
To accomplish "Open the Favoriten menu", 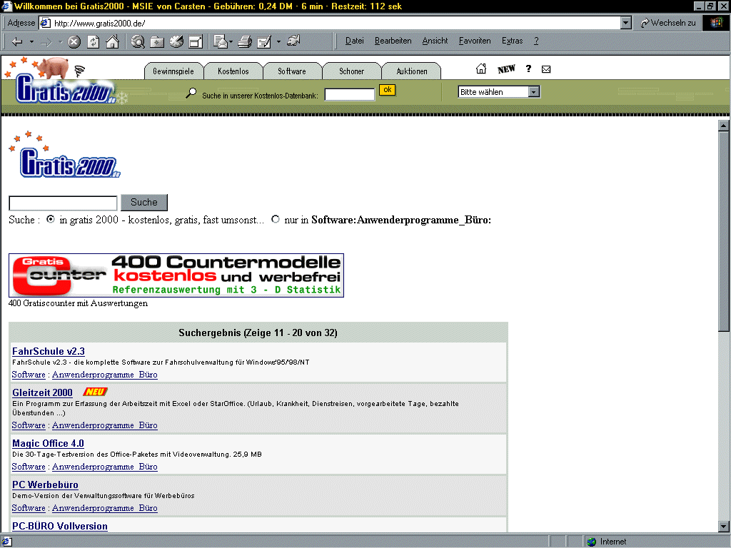I will click(475, 41).
